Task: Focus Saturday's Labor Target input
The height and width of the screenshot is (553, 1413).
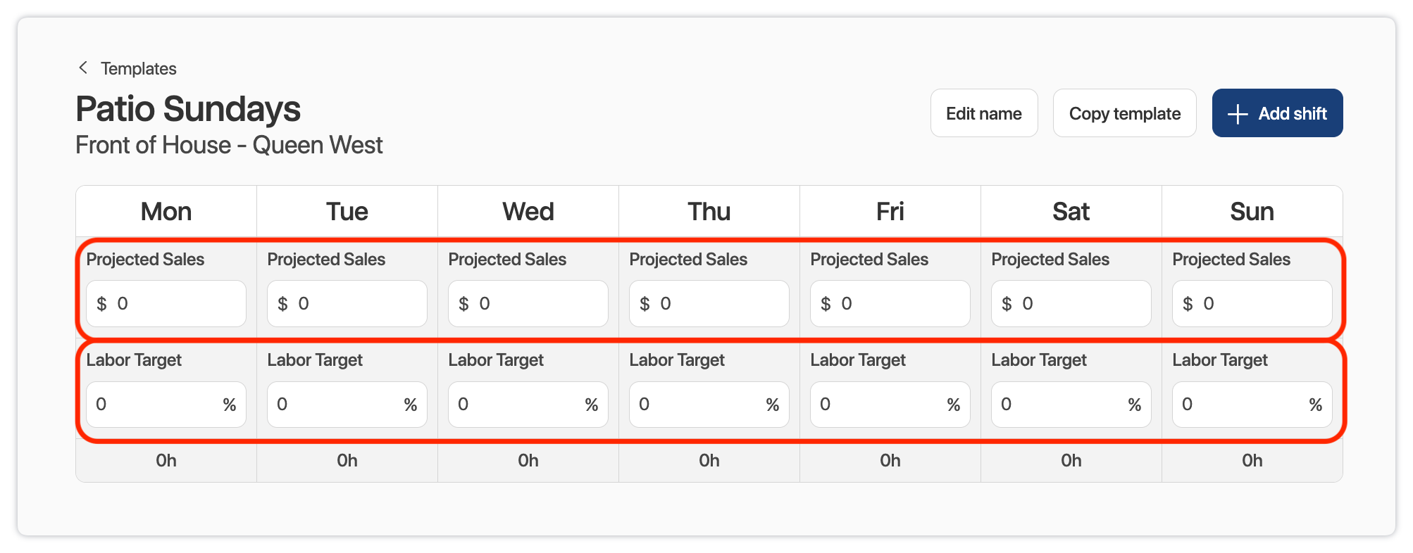Action: pyautogui.click(x=1064, y=405)
